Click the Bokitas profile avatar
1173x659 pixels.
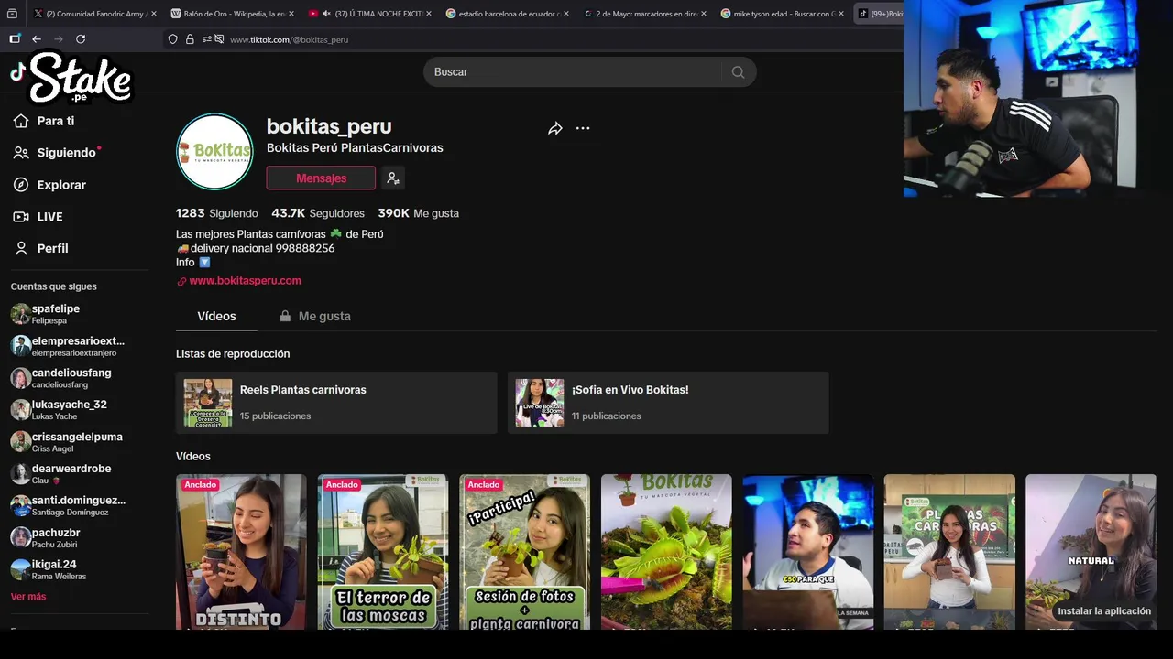click(x=214, y=152)
